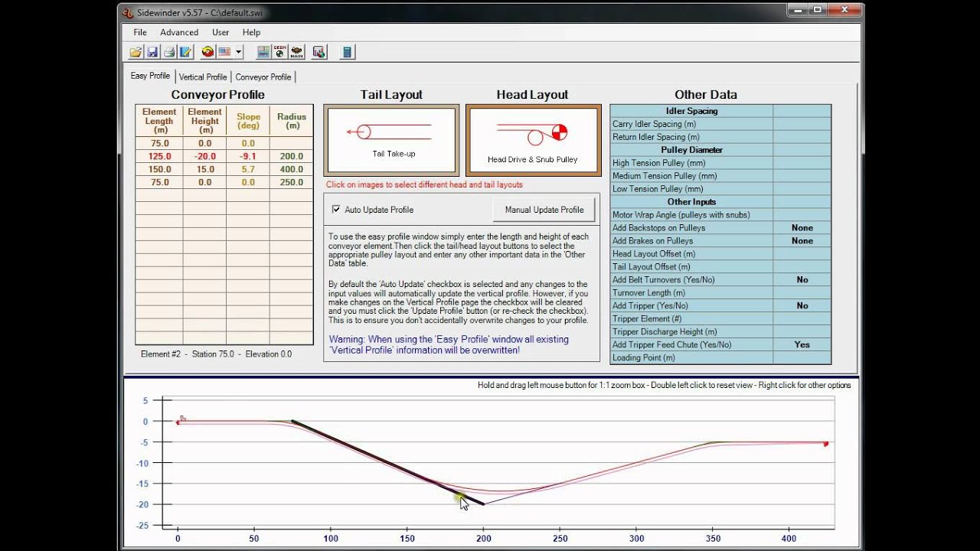Set Add Brakes on Pulleys None value
Viewport: 980px width, 551px height.
point(802,241)
